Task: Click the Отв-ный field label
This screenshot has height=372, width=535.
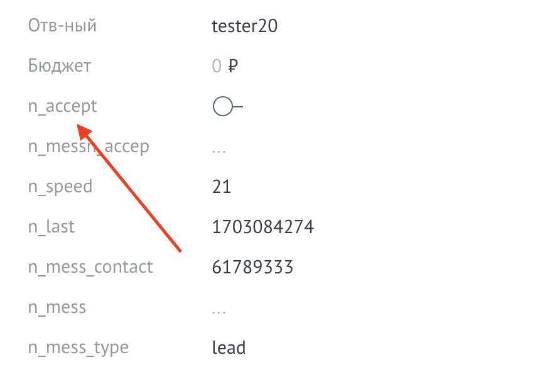Action: coord(63,26)
